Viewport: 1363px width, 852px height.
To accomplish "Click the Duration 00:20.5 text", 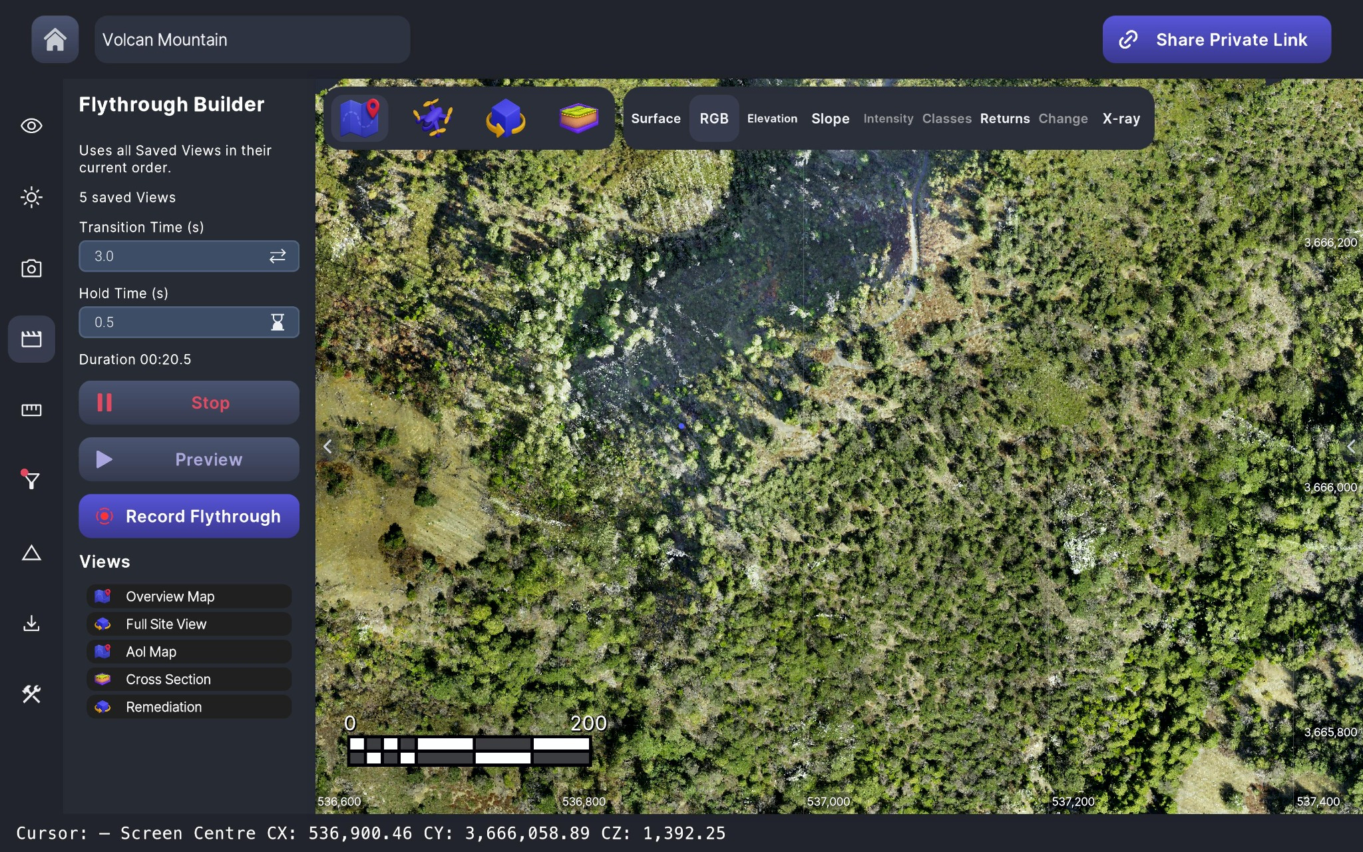I will (x=135, y=359).
